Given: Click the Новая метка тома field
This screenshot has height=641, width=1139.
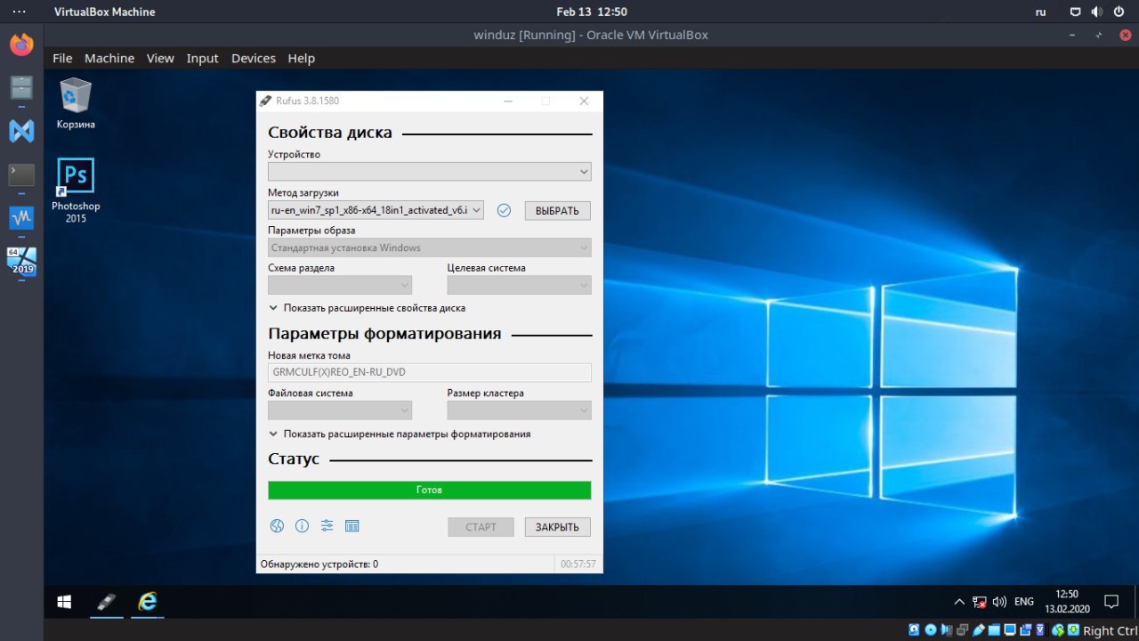Looking at the screenshot, I should (430, 372).
